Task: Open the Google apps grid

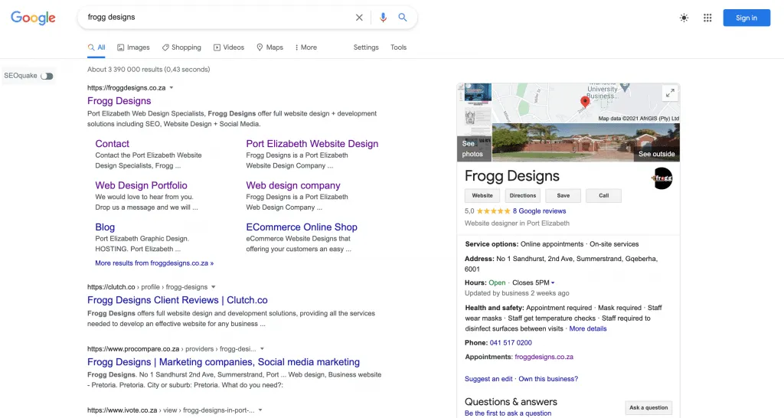Action: [x=707, y=18]
